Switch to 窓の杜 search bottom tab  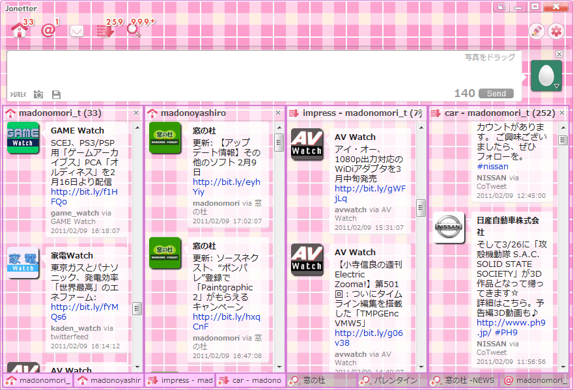[322, 380]
